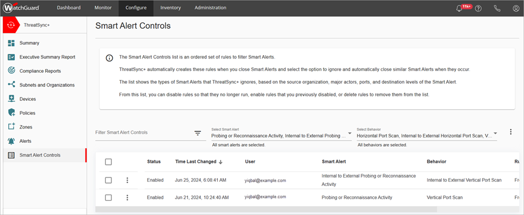Sort by User column header
Screen dimensions: 524x215
click(250, 162)
